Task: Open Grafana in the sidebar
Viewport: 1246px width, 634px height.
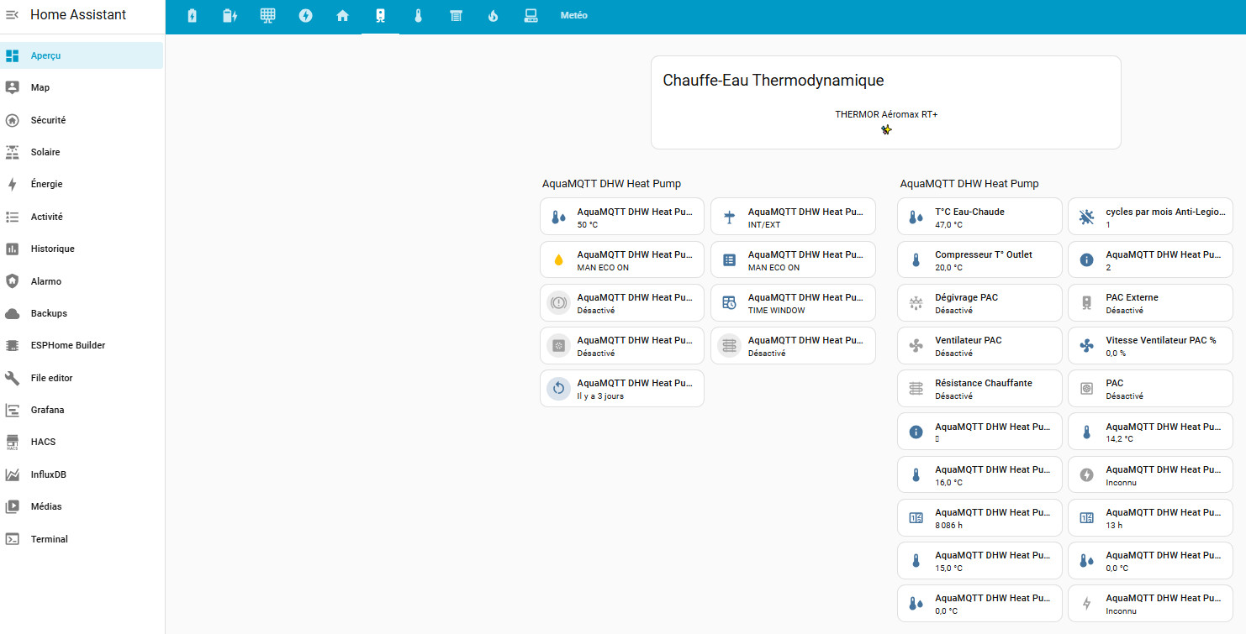Action: click(x=47, y=410)
